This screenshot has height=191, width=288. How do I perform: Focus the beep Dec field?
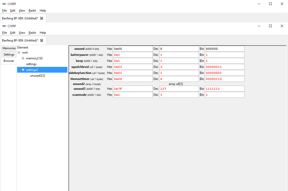(x=179, y=61)
